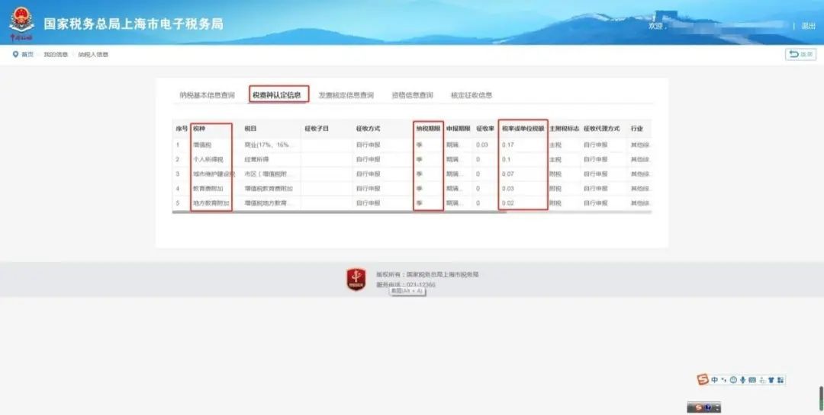Click the 返回 back button
824x415 pixels.
click(x=800, y=54)
